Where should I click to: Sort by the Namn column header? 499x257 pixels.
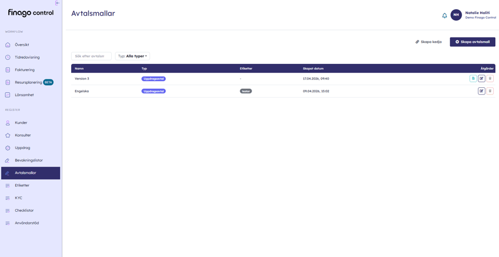[x=79, y=69]
